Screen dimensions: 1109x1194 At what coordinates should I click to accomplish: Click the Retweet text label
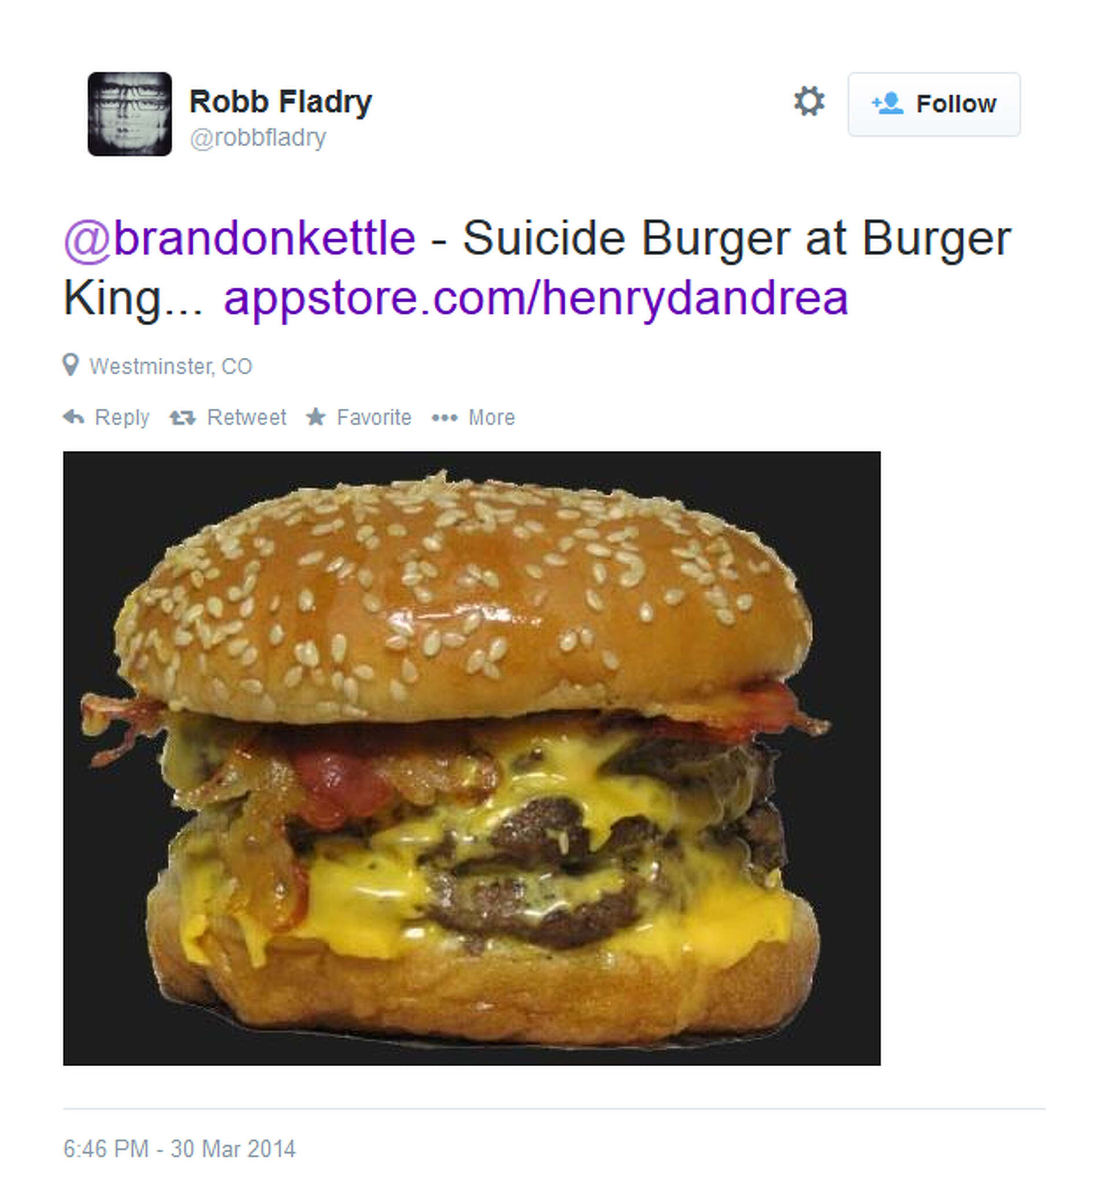pyautogui.click(x=246, y=417)
